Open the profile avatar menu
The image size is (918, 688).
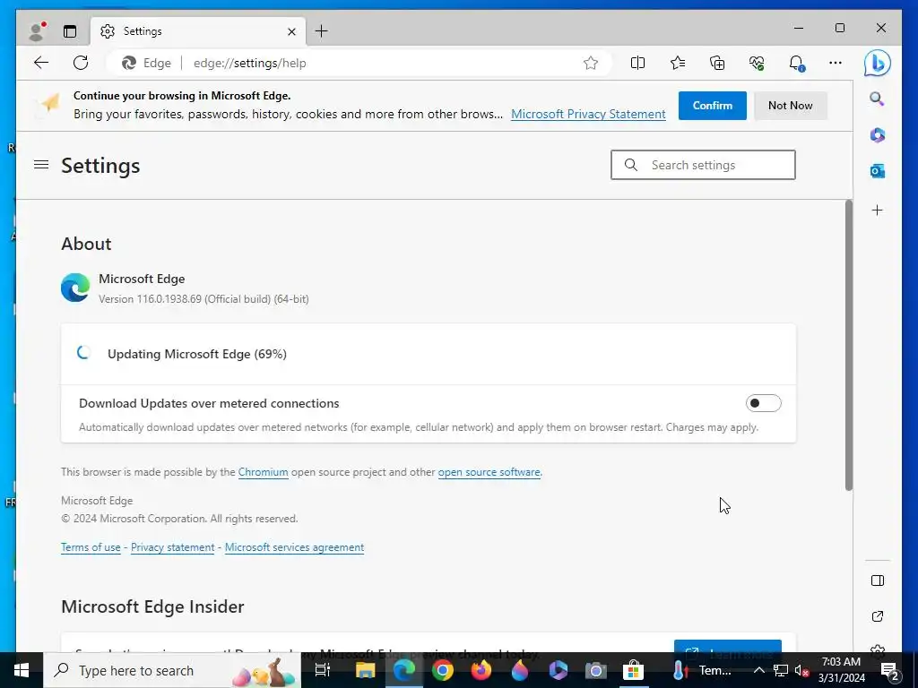37,31
